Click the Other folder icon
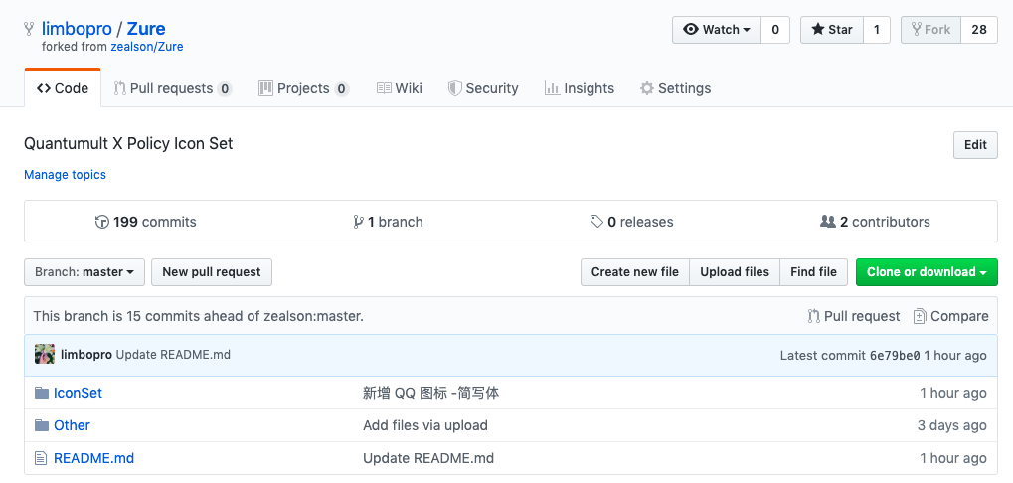Viewport: 1013px width, 483px height. pos(42,425)
